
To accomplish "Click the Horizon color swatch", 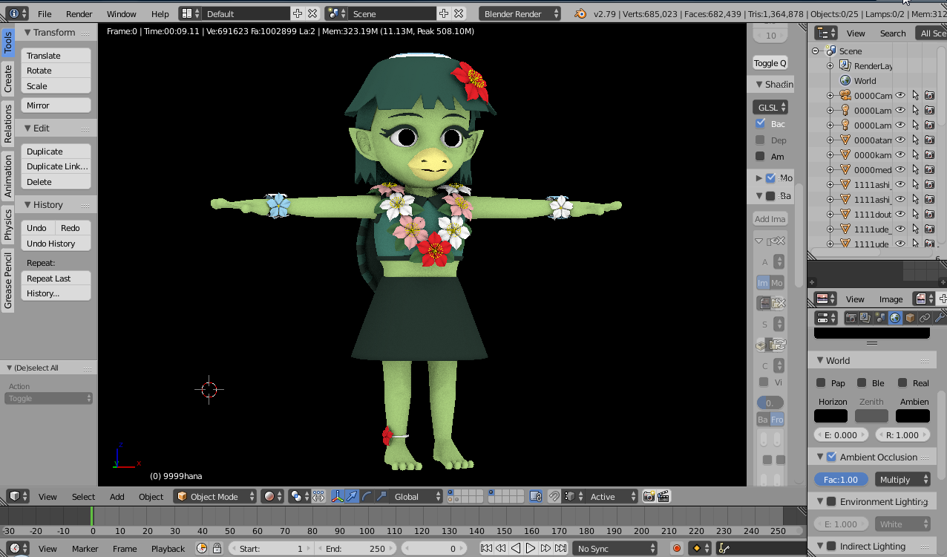I will pyautogui.click(x=830, y=416).
